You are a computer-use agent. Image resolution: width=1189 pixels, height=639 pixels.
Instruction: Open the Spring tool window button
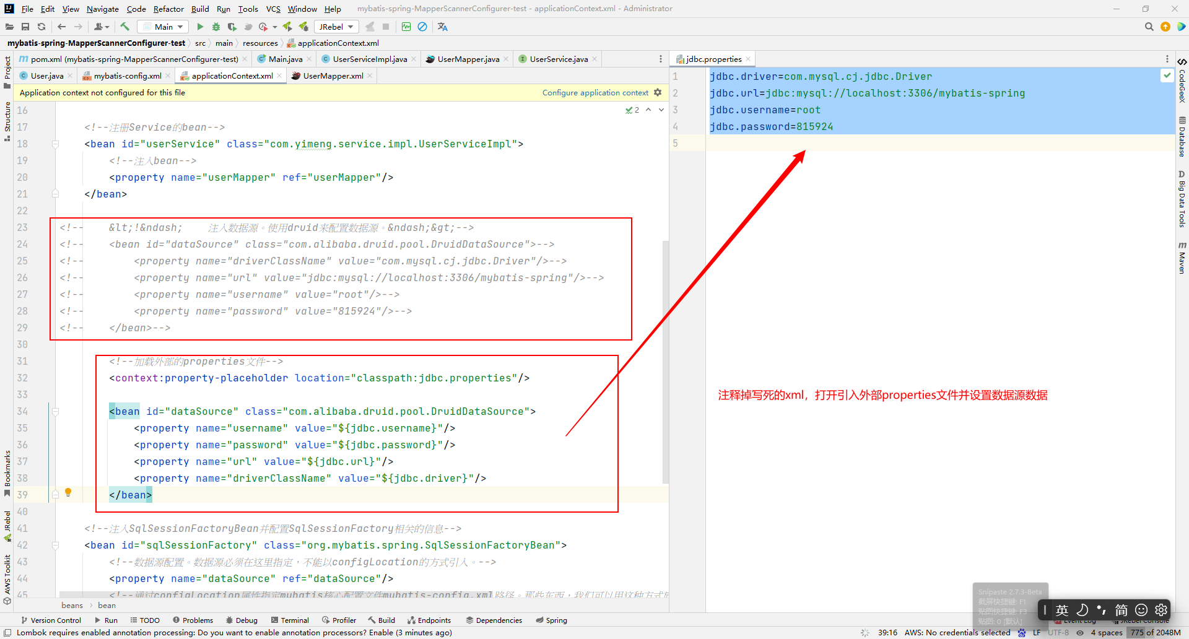click(x=551, y=620)
